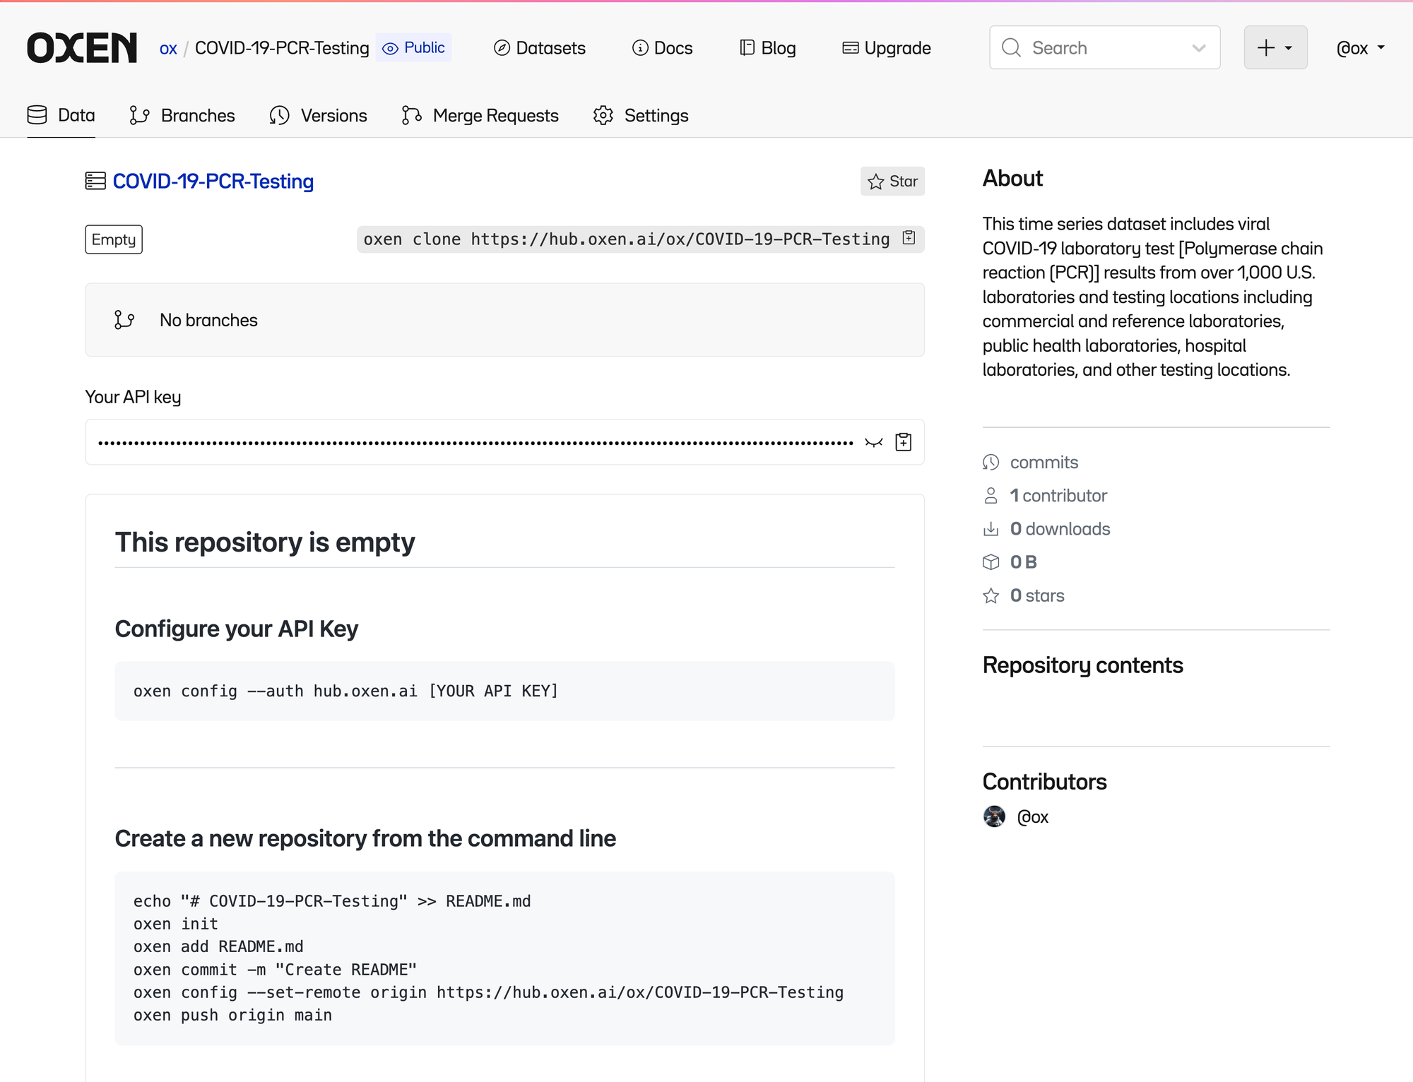The image size is (1413, 1082).
Task: Expand the @ox account menu
Action: pyautogui.click(x=1360, y=48)
